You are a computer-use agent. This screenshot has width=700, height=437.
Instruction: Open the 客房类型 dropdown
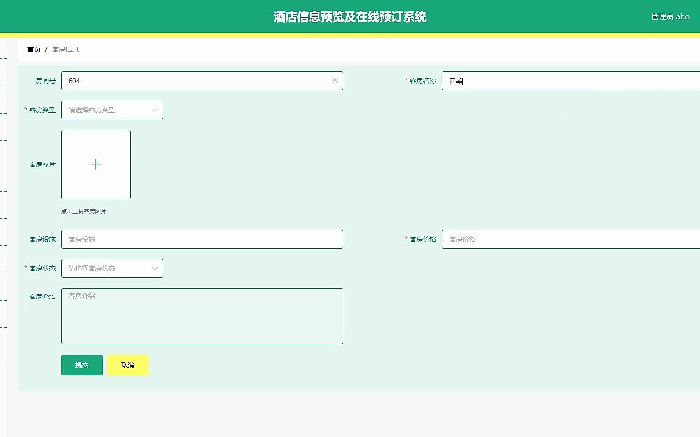click(112, 110)
